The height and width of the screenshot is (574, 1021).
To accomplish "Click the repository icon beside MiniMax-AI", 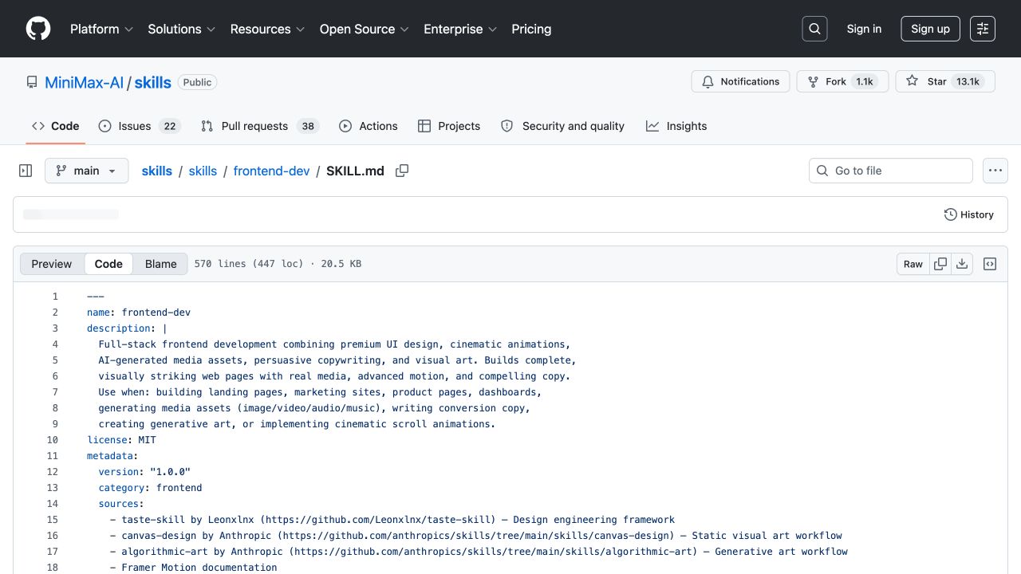I will click(x=32, y=82).
